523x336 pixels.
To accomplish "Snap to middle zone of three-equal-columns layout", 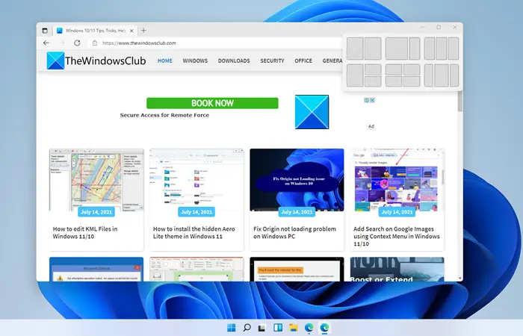I will click(442, 49).
